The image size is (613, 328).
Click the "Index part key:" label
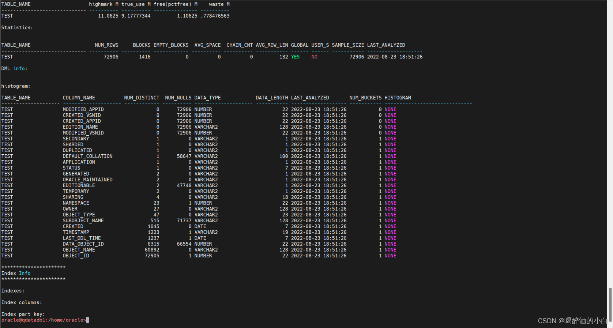(x=23, y=314)
